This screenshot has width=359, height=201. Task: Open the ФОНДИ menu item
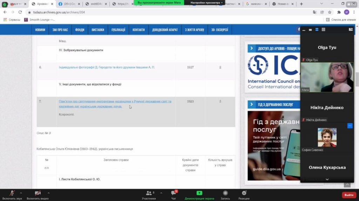tap(80, 30)
